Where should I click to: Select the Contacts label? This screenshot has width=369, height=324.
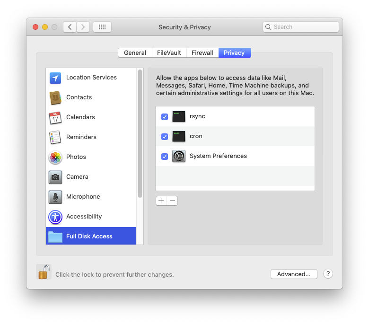coord(79,97)
